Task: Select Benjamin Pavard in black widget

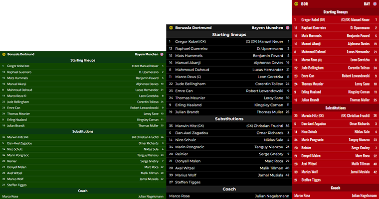Action: coord(268,56)
